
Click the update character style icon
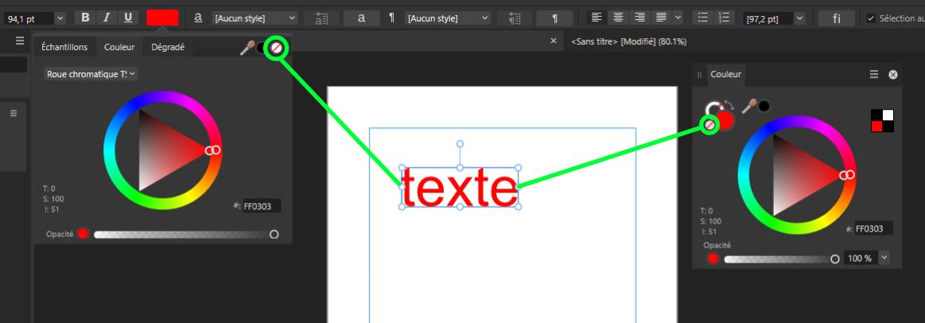(x=321, y=18)
